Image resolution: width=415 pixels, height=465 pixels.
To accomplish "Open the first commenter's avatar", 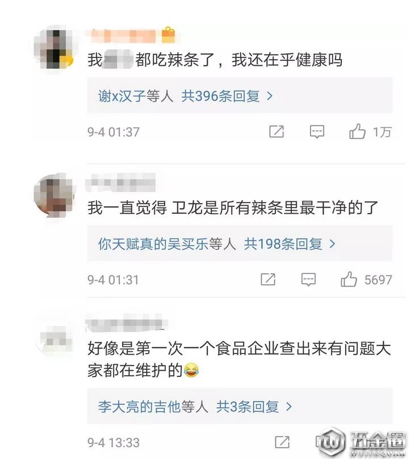I will coord(54,47).
